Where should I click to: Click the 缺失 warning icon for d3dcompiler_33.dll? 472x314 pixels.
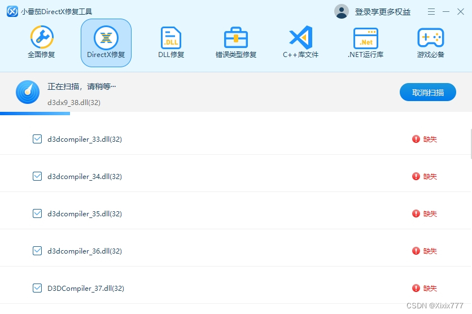[416, 139]
